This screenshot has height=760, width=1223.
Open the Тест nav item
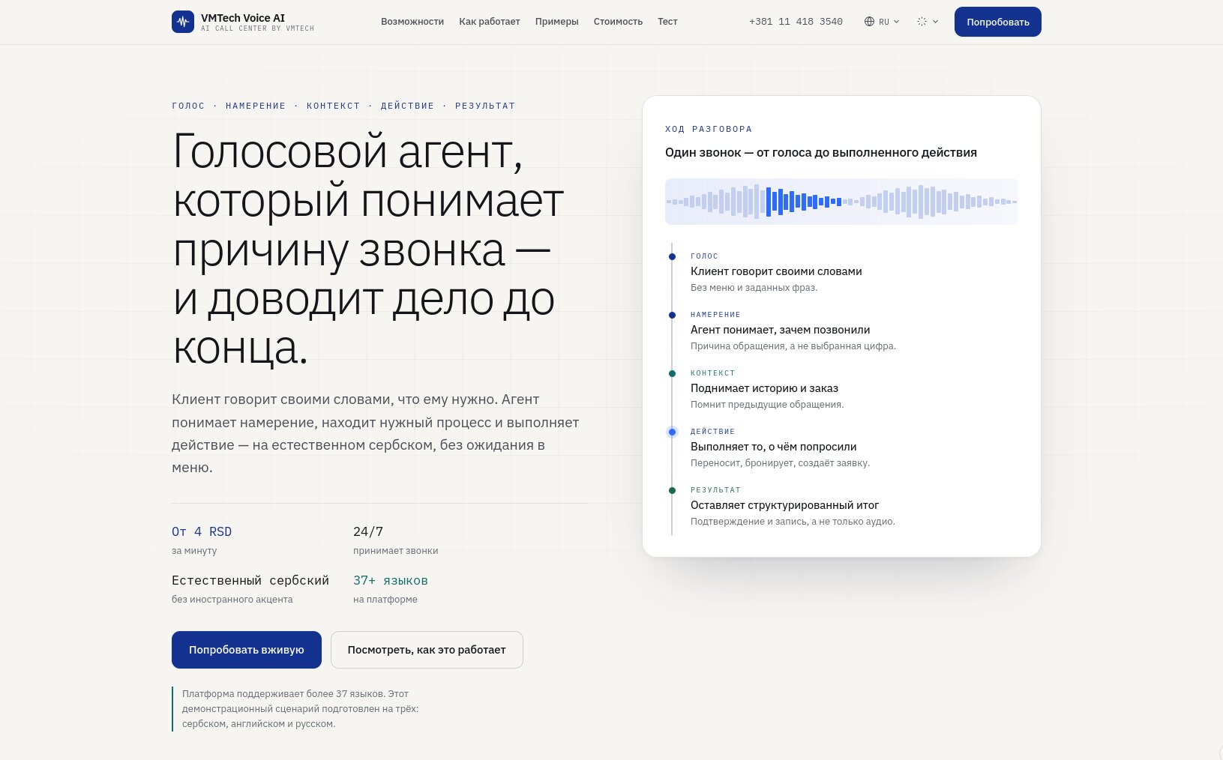coord(667,22)
